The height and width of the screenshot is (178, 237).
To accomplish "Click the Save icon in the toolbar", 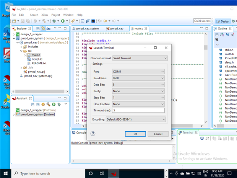I will coord(23,21).
